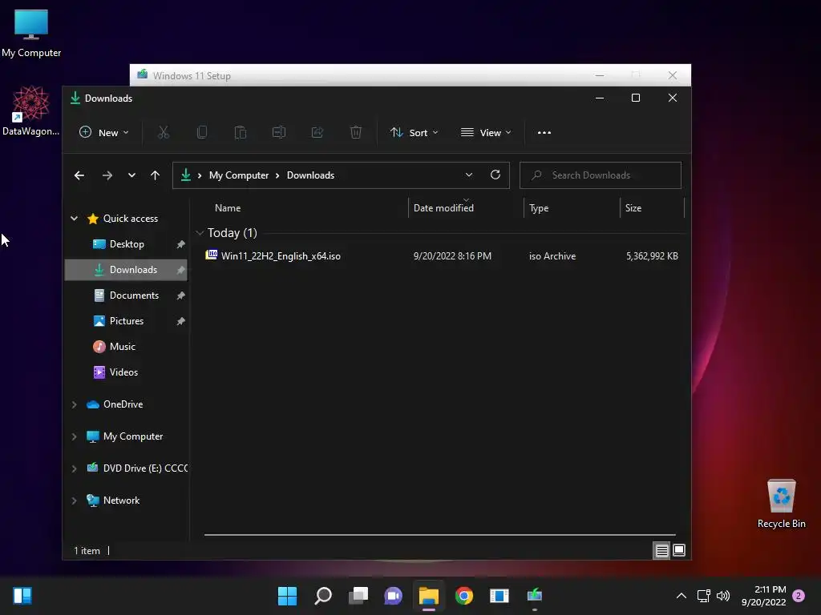This screenshot has height=615, width=821.
Task: Click the Search Downloads field
Action: click(601, 175)
